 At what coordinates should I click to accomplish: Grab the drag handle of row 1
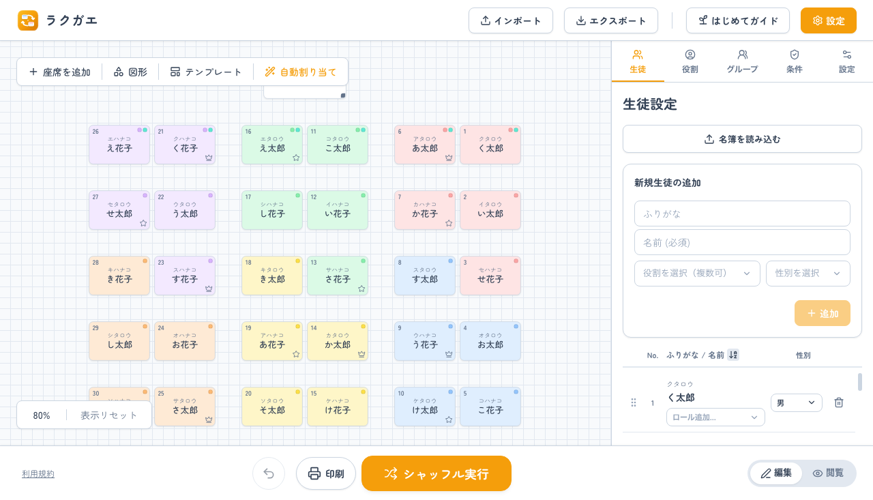[x=634, y=402]
